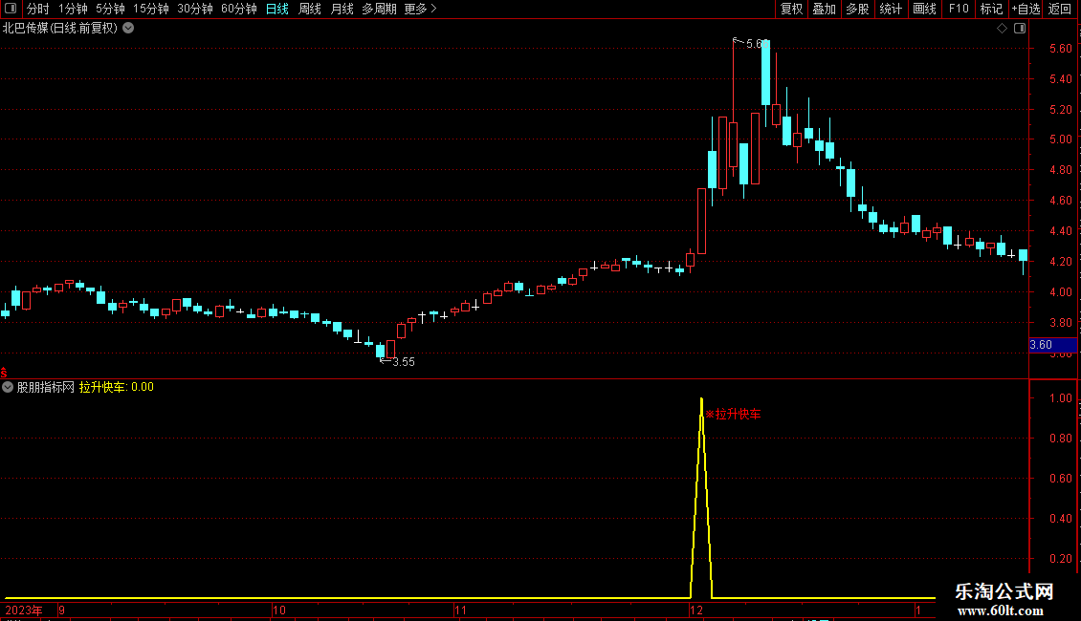Open the 多股 multi-stock view
Screen dimensions: 1081x621
[x=857, y=9]
